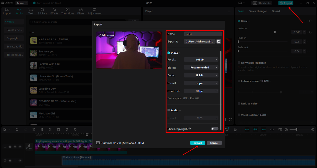Cancel the export dialog

coord(214,143)
